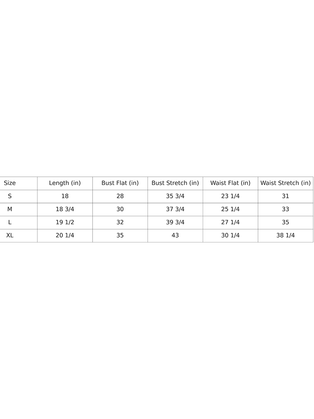Select the "Bust Stretch (in)" header cell
Image resolution: width=314 pixels, height=419 pixels.
175,183
